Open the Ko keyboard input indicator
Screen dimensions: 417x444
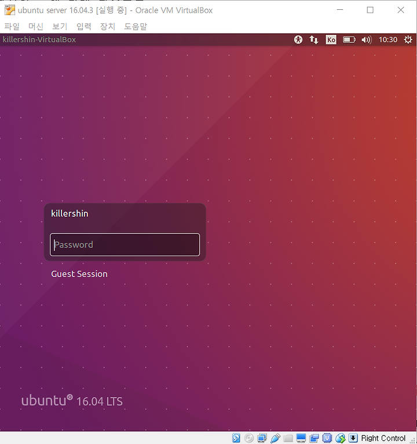coord(331,39)
